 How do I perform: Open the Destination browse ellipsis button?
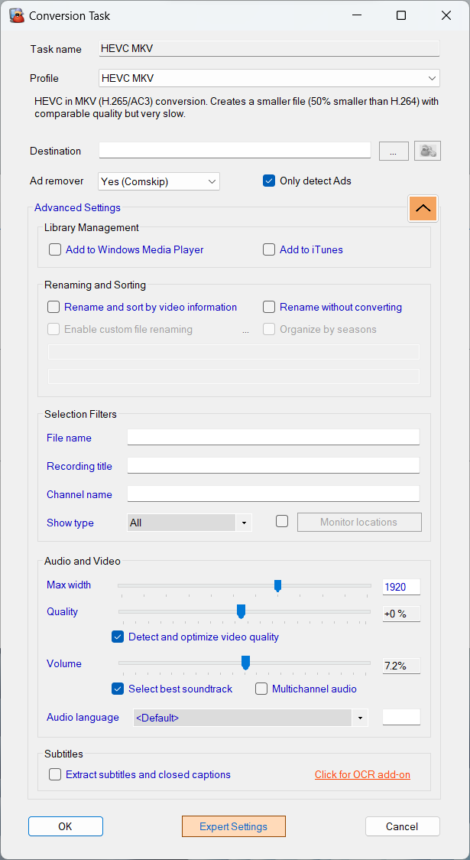pyautogui.click(x=394, y=151)
